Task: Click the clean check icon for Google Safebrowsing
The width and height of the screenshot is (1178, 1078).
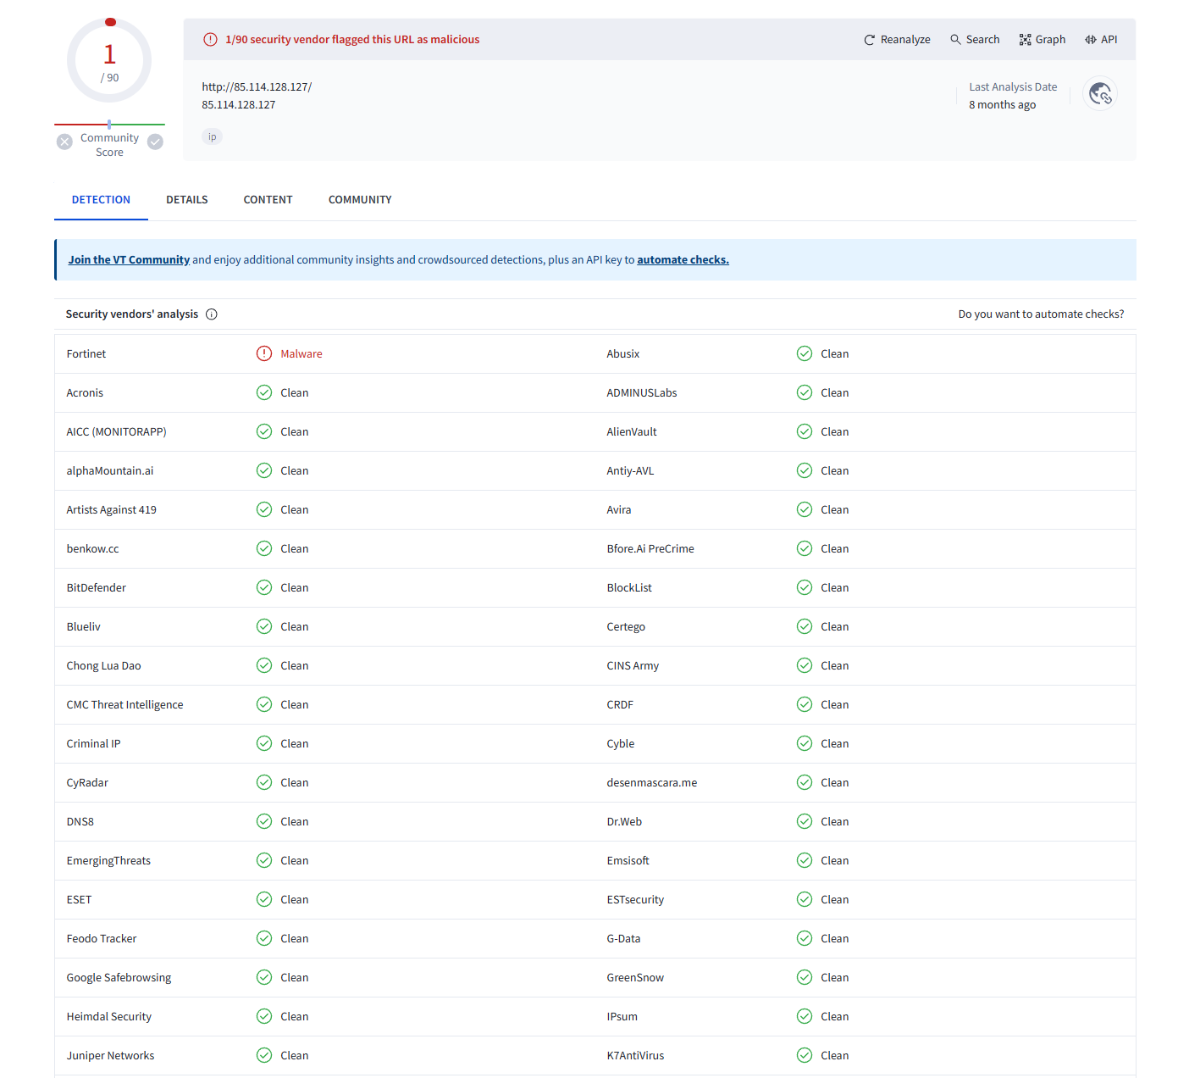Action: (x=264, y=977)
